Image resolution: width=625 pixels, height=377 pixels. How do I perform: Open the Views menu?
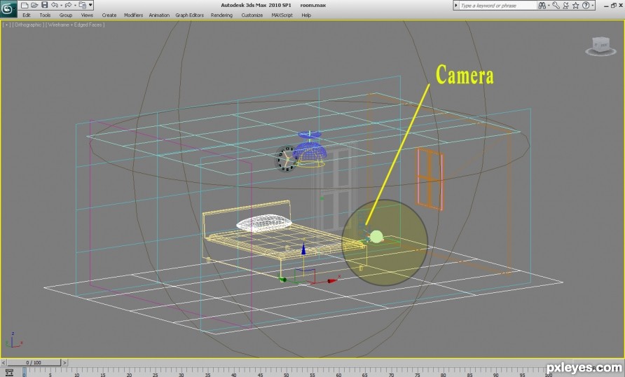tap(87, 15)
